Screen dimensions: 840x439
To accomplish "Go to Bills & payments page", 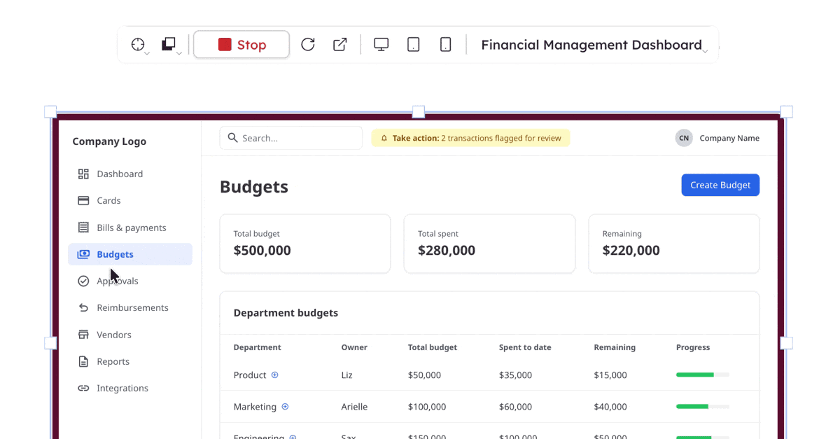I will 131,228.
